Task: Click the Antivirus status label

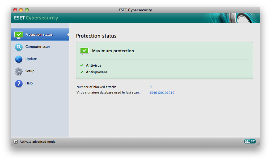Action: click(94, 65)
